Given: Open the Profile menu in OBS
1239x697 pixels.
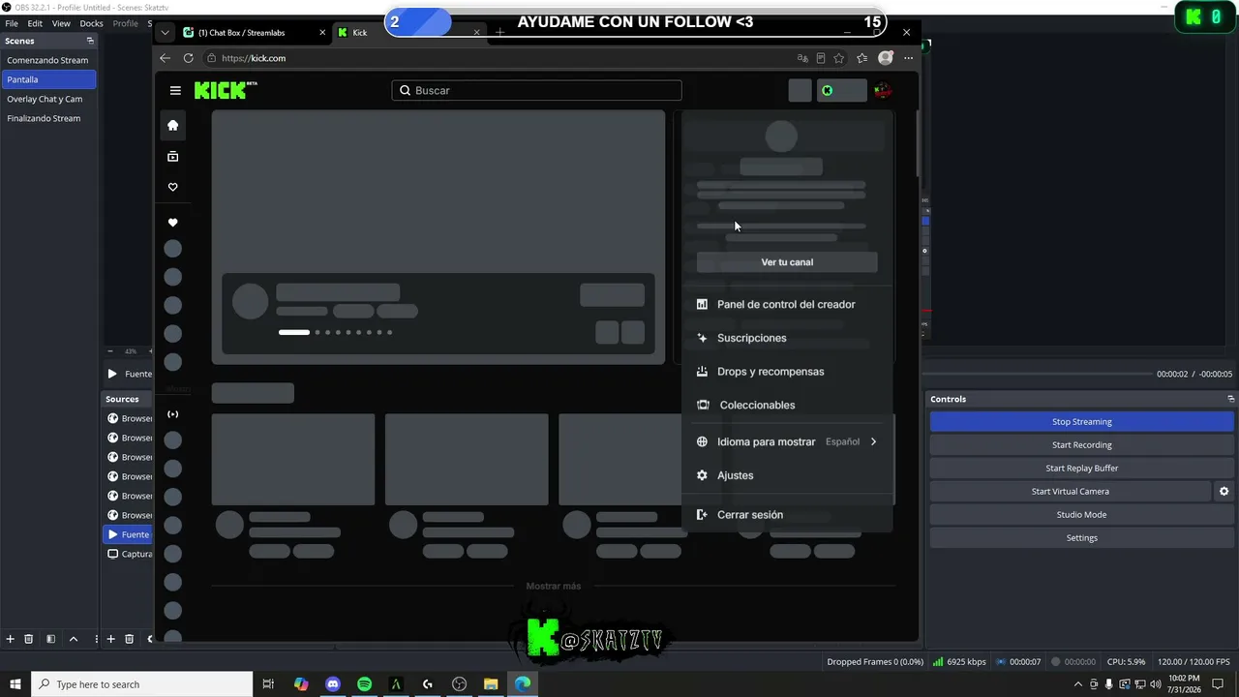Looking at the screenshot, I should (126, 23).
